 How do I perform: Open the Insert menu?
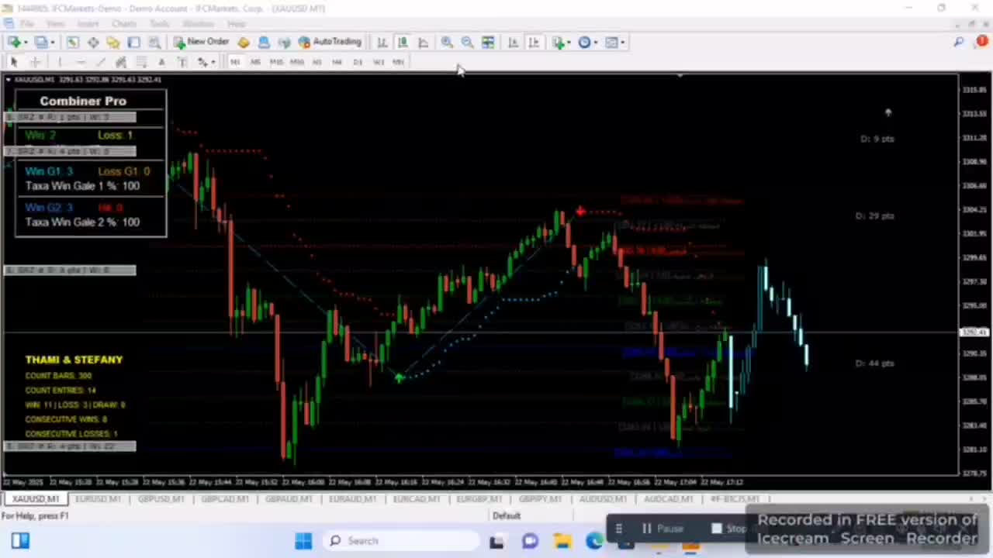pos(88,24)
